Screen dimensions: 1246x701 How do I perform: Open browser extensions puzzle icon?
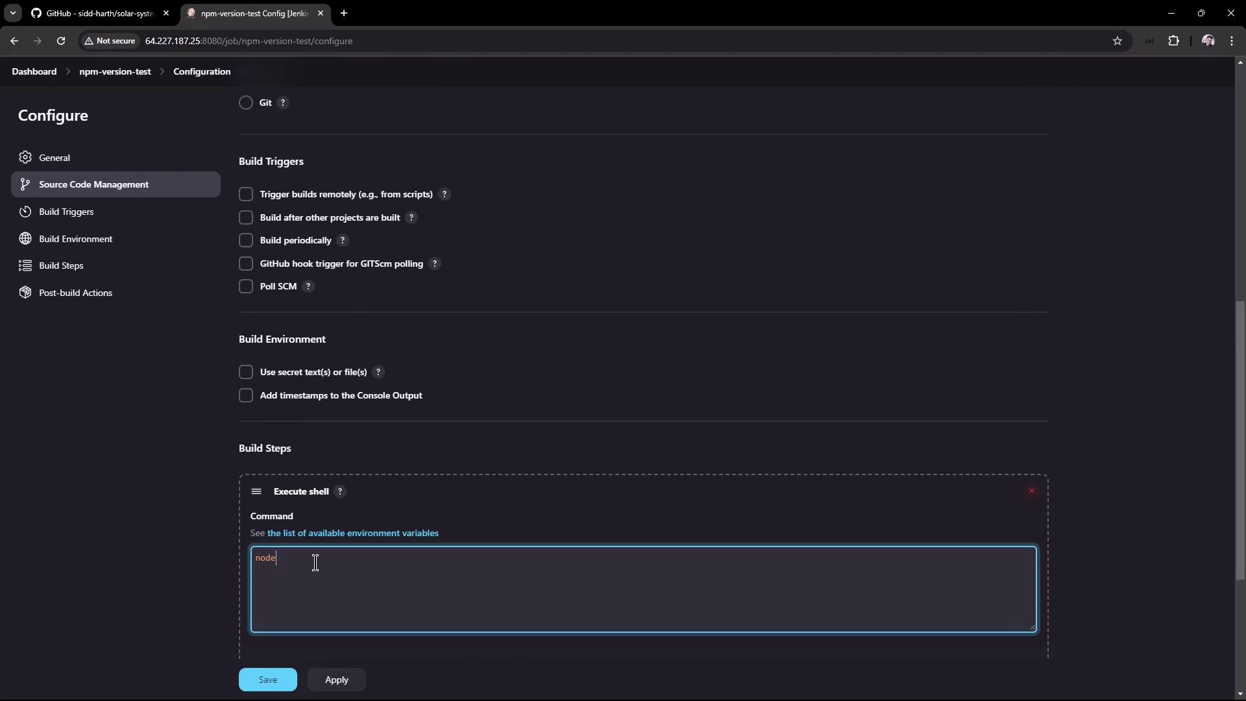tap(1173, 41)
